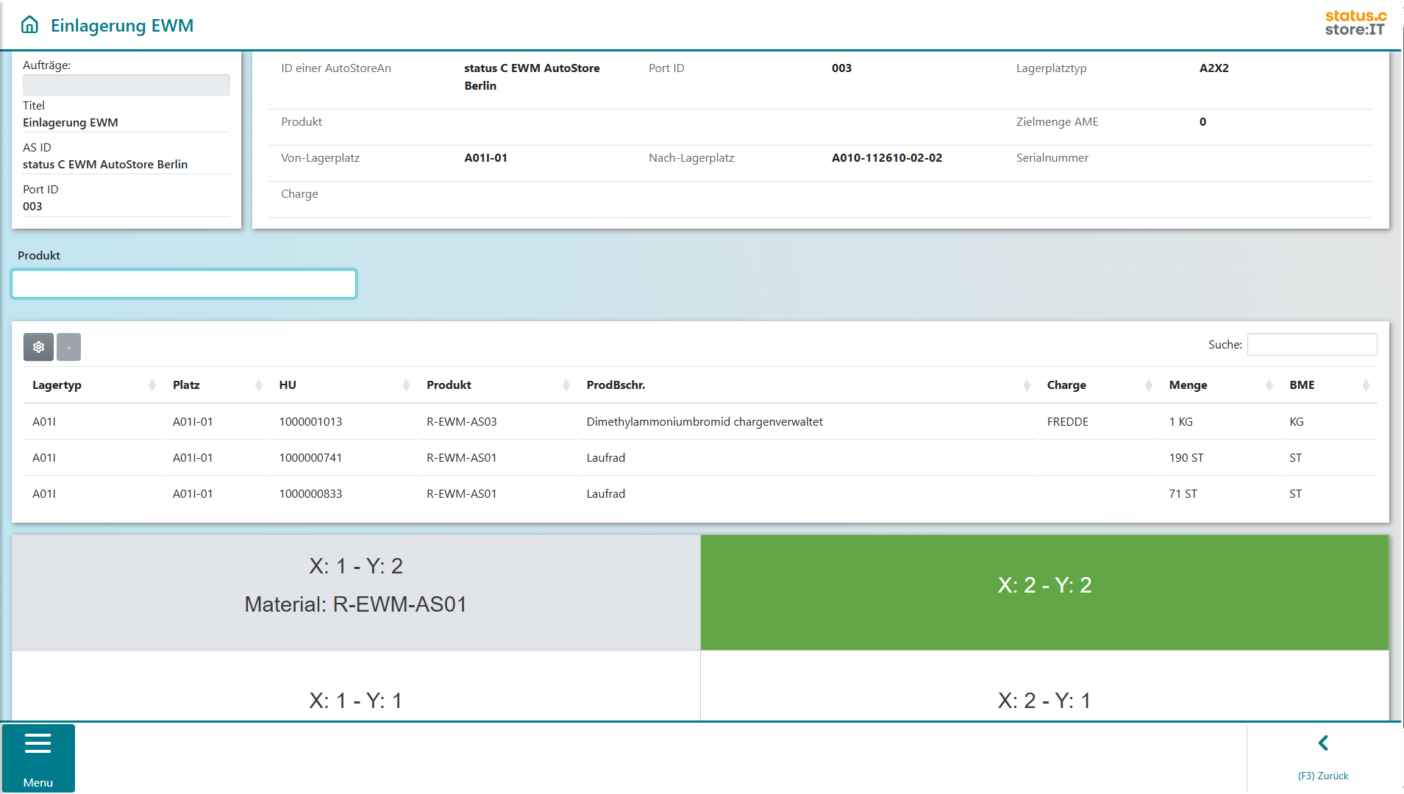Viewport: 1404px width, 794px height.
Task: Click the status C store:IT logo
Action: pos(1355,23)
